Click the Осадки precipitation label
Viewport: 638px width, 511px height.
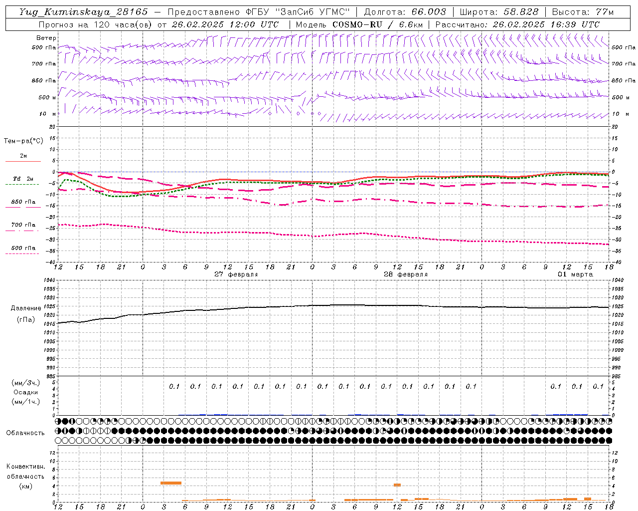pyautogui.click(x=26, y=392)
